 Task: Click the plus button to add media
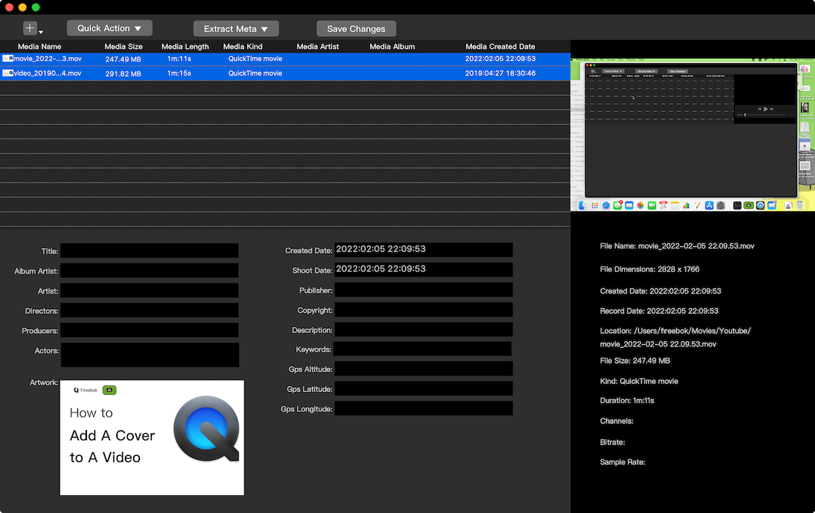point(30,28)
